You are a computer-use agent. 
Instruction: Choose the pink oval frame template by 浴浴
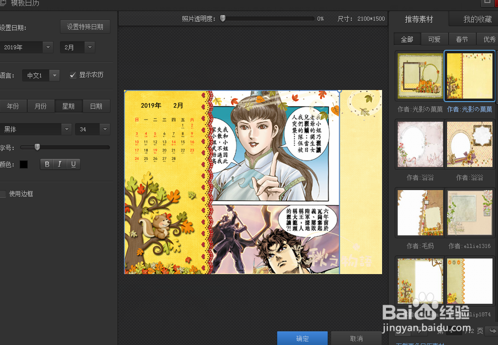point(420,144)
